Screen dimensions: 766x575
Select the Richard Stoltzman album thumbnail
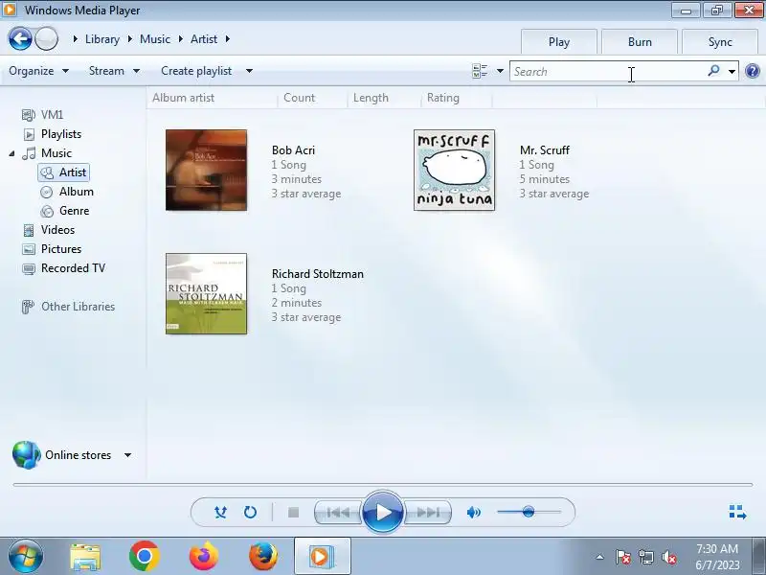coord(206,294)
